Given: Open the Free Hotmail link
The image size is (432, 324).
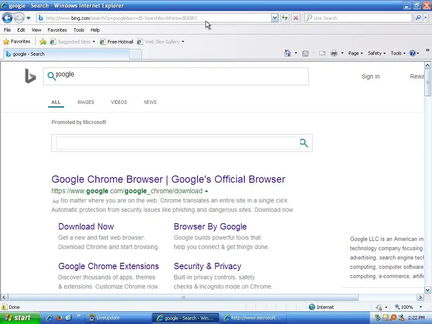Looking at the screenshot, I should 116,42.
